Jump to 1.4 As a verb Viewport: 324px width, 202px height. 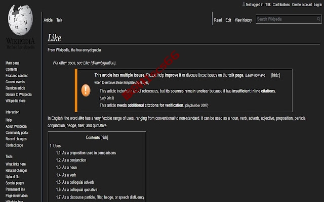pyautogui.click(x=66, y=175)
